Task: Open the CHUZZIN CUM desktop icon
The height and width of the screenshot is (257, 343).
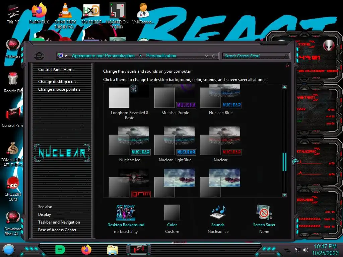Action: (13, 189)
